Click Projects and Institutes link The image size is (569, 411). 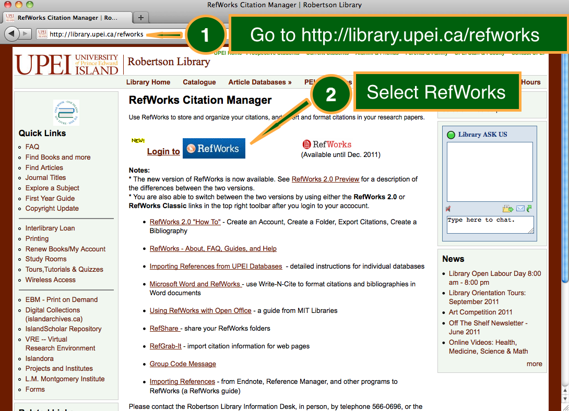pos(59,369)
